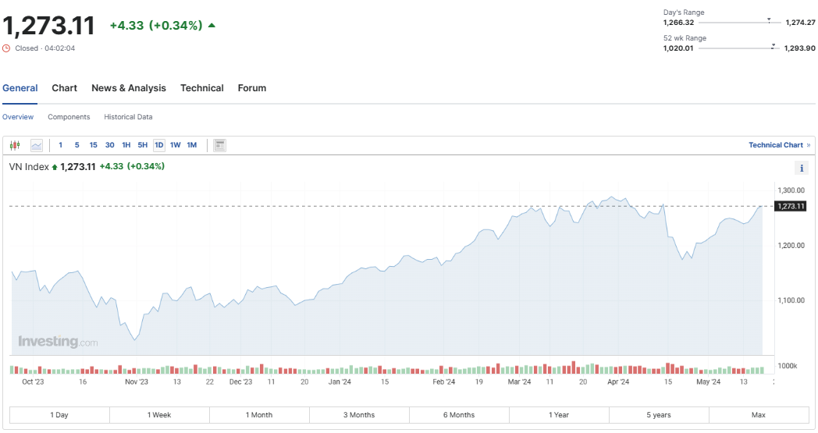
Task: Select the 1D interval toggle
Action: click(x=159, y=145)
